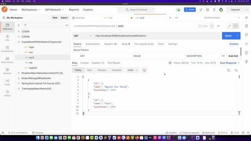
Task: Switch to the Authorization tab
Action: [93, 44]
